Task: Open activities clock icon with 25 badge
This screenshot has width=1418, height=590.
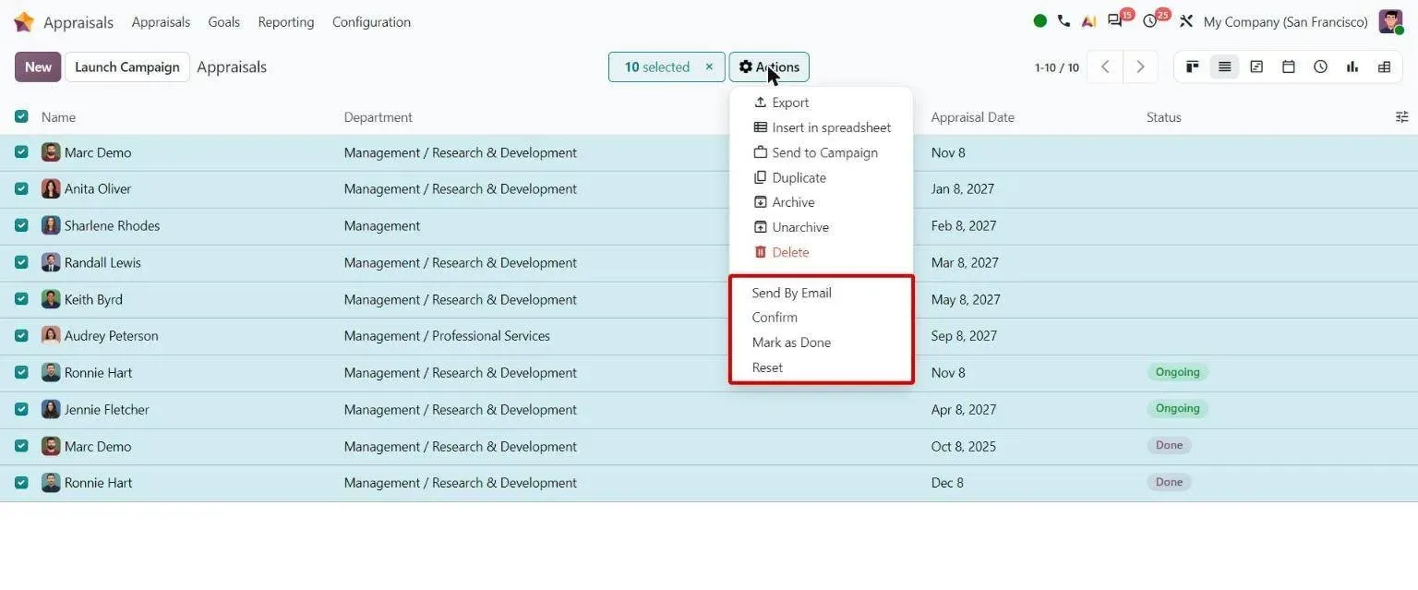Action: pos(1150,21)
